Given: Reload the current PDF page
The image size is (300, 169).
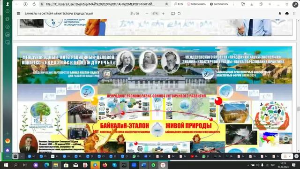Looking at the screenshot, I should pyautogui.click(x=34, y=4).
